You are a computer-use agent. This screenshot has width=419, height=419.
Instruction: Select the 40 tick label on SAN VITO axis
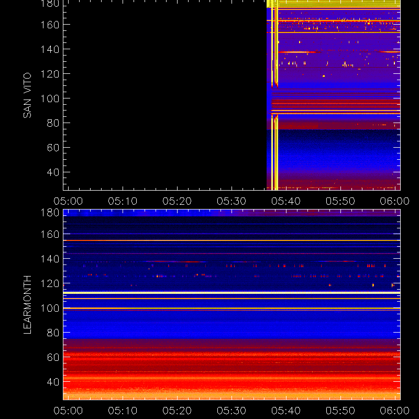pos(53,172)
